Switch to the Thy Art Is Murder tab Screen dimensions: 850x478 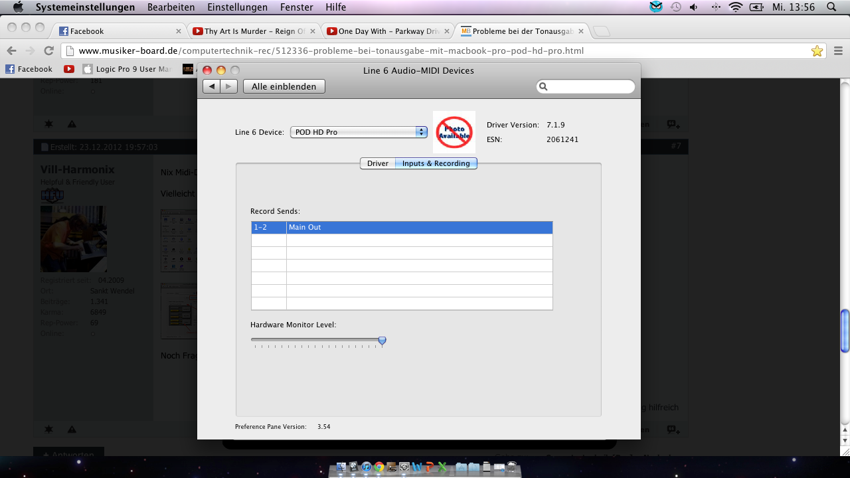pyautogui.click(x=254, y=31)
